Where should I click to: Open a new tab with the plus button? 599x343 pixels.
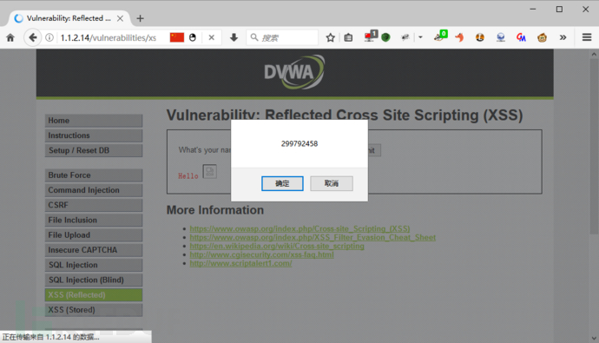pyautogui.click(x=140, y=18)
